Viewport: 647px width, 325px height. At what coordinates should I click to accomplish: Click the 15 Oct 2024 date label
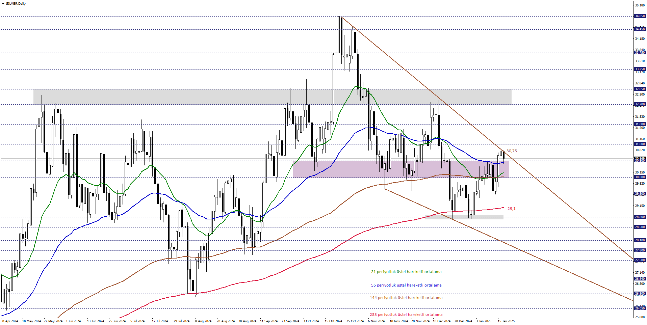point(334,321)
